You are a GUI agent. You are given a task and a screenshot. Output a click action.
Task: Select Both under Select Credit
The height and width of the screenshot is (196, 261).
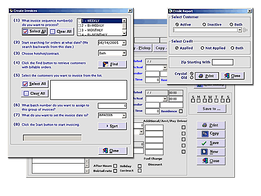pyautogui.click(x=232, y=48)
